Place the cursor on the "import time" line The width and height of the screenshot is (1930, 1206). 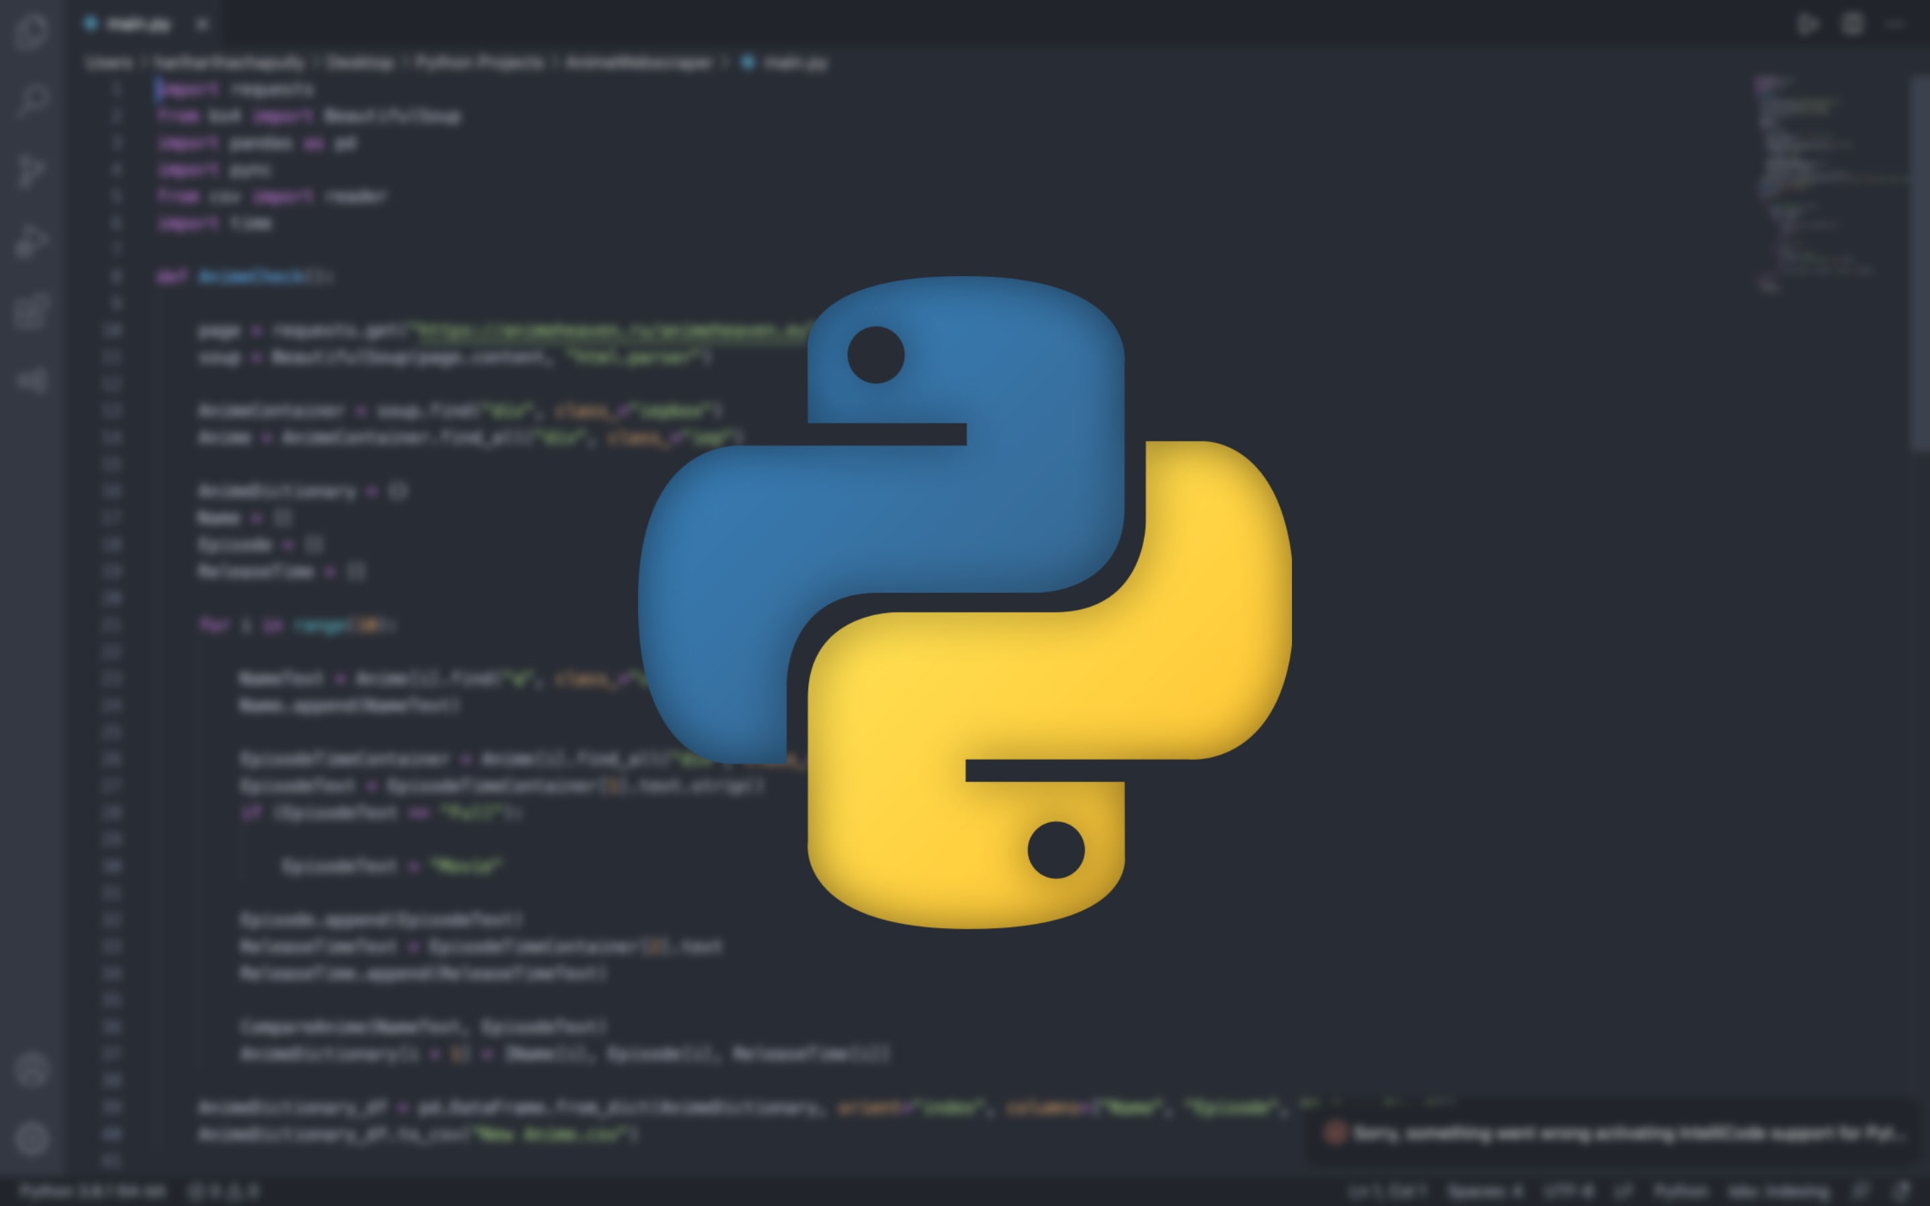(x=214, y=223)
